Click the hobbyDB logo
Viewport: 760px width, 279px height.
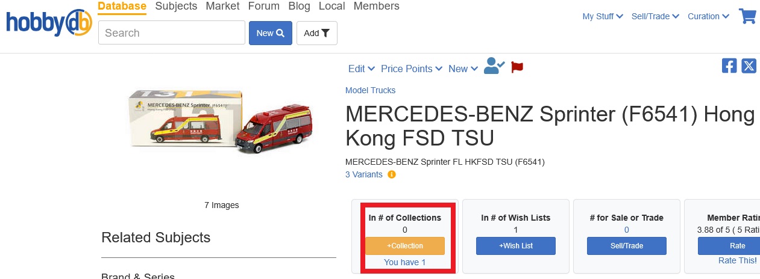(48, 23)
